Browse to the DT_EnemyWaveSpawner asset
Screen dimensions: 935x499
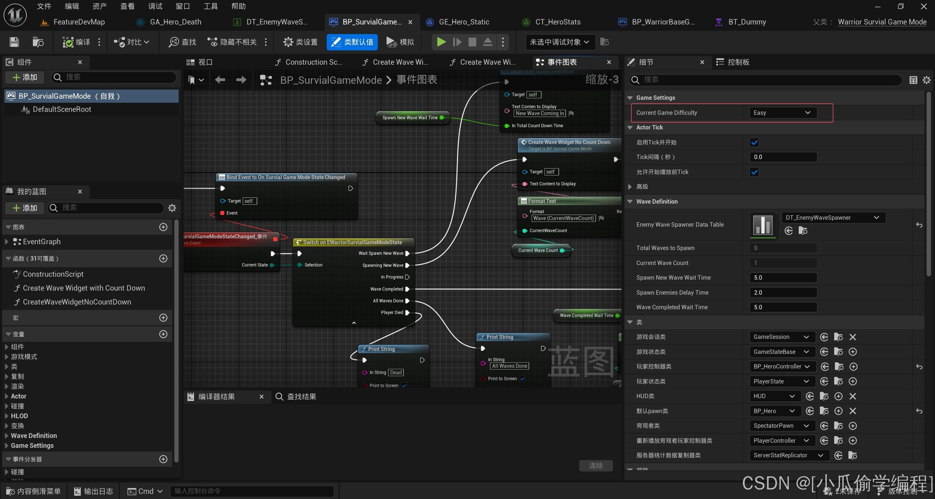[803, 231]
